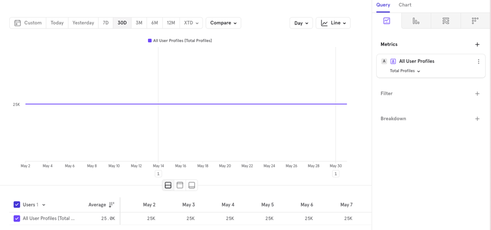The image size is (491, 230).
Task: Sort by Average column icon
Action: click(112, 205)
